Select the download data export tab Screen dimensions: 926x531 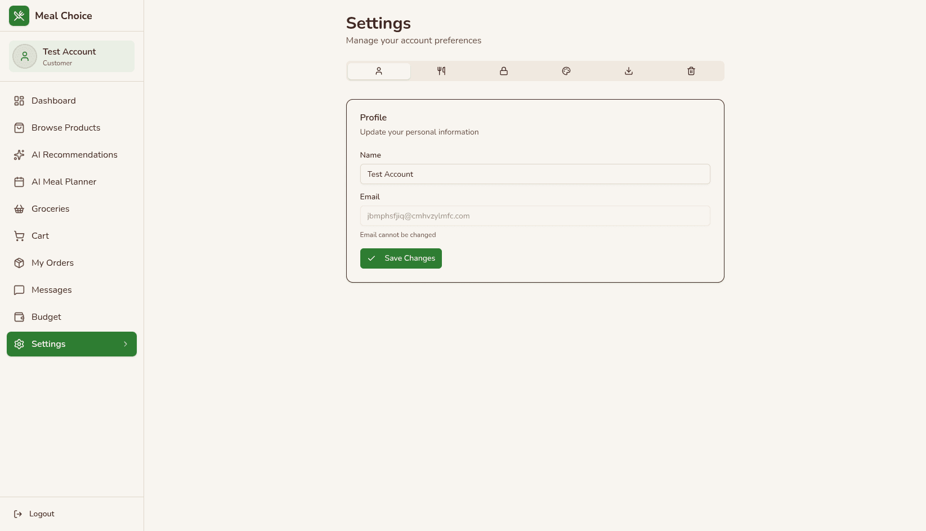tap(629, 71)
